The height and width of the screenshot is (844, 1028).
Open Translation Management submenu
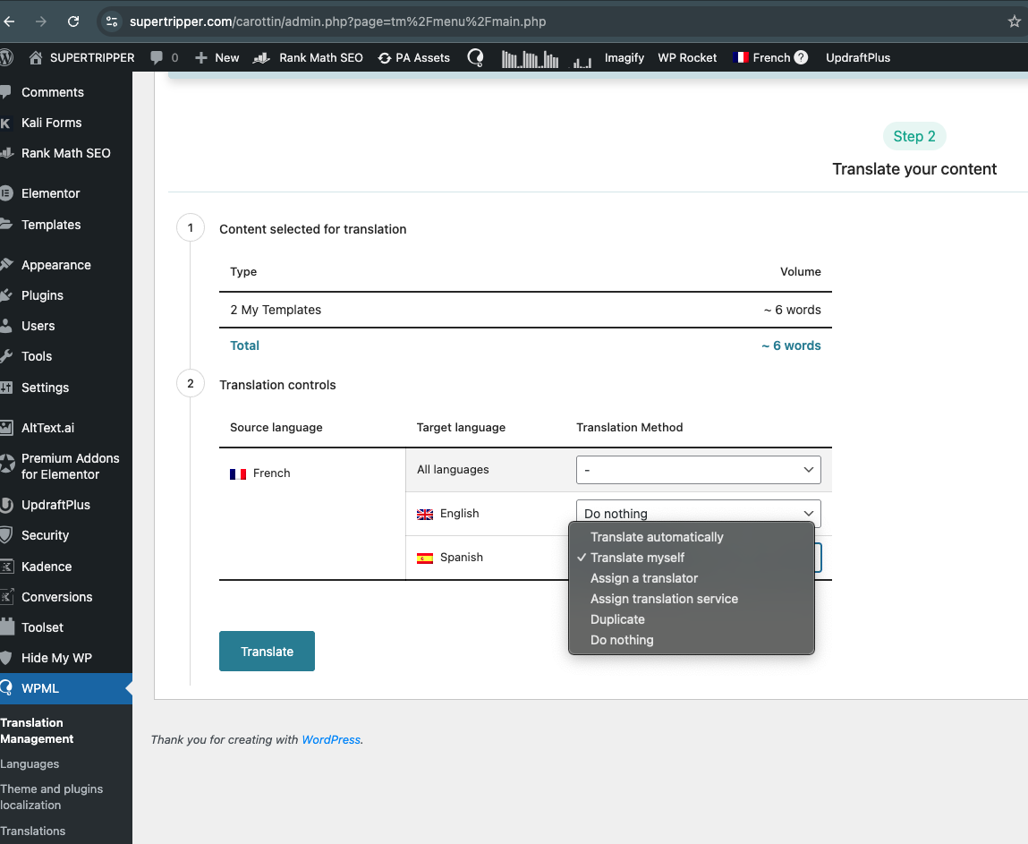37,730
